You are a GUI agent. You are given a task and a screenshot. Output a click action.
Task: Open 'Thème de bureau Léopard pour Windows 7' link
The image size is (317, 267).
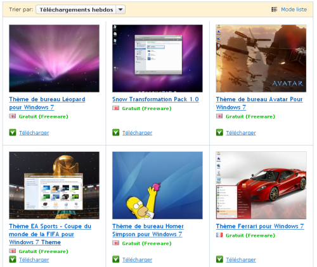(47, 103)
